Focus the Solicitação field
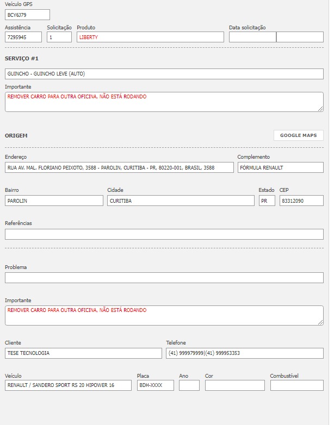Screen dimensions: 334x425 [59, 37]
